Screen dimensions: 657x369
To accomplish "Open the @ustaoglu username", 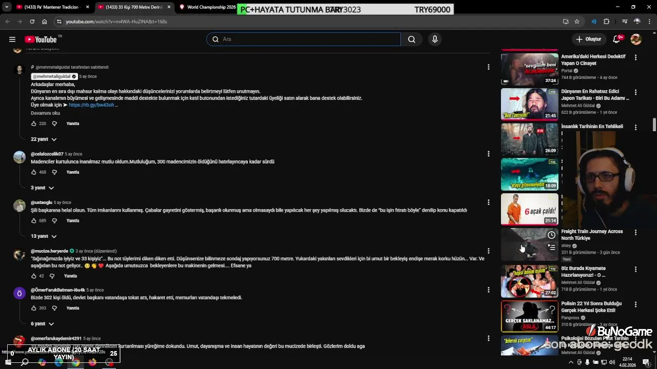I will [42, 202].
